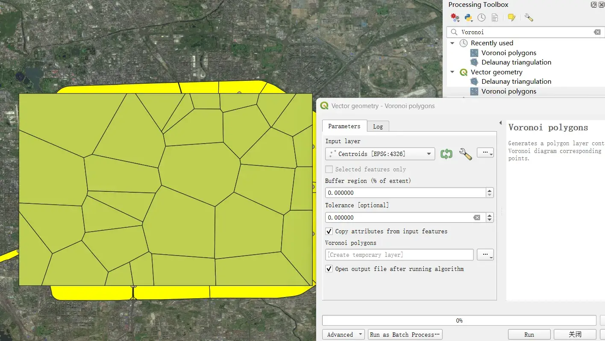Select Voronoi polygons under Vector geometry

(509, 91)
